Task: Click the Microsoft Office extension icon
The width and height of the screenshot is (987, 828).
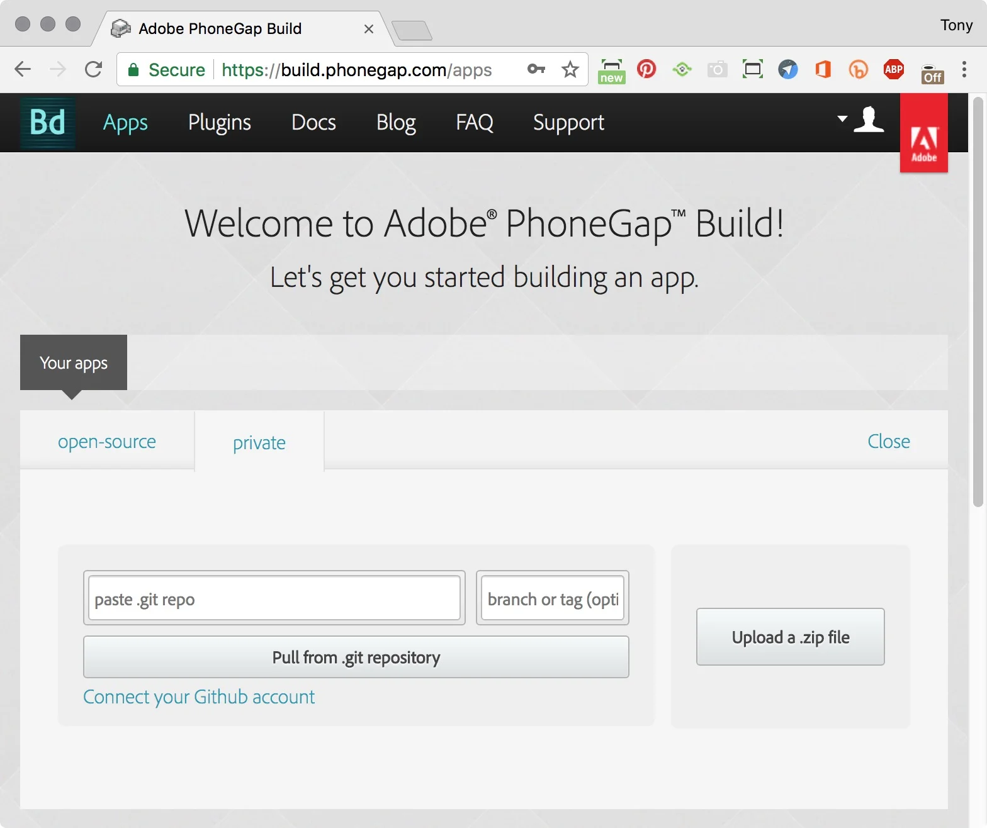Action: click(823, 69)
